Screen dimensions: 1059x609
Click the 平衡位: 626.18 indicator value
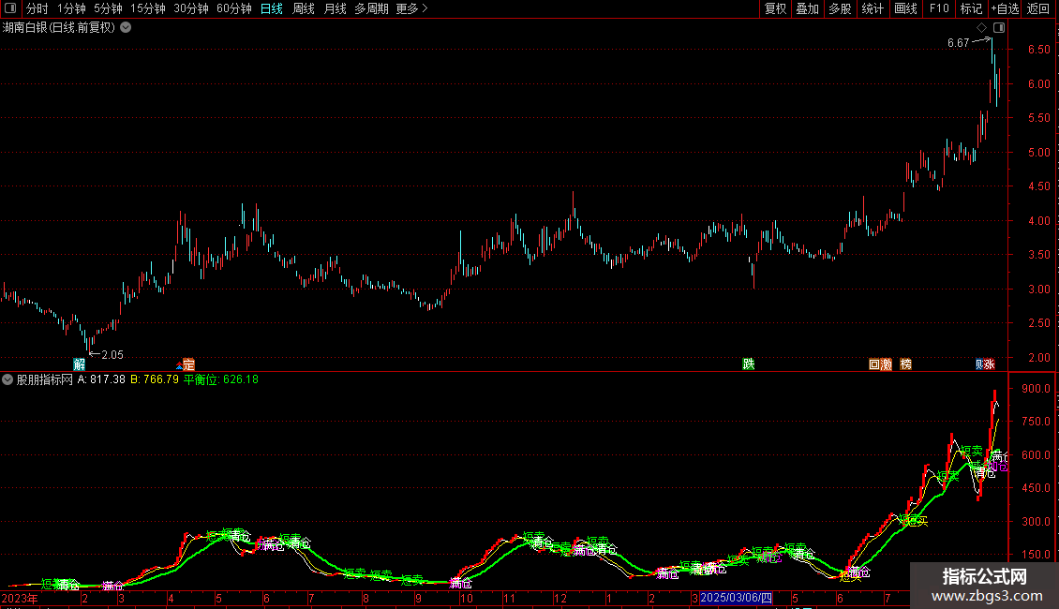(221, 379)
